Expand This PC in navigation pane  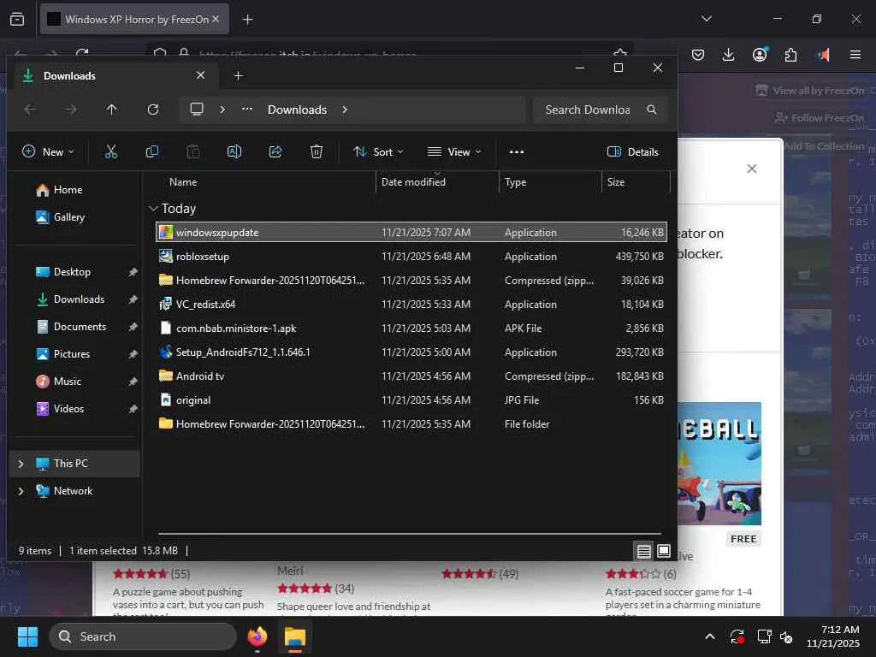tap(21, 464)
